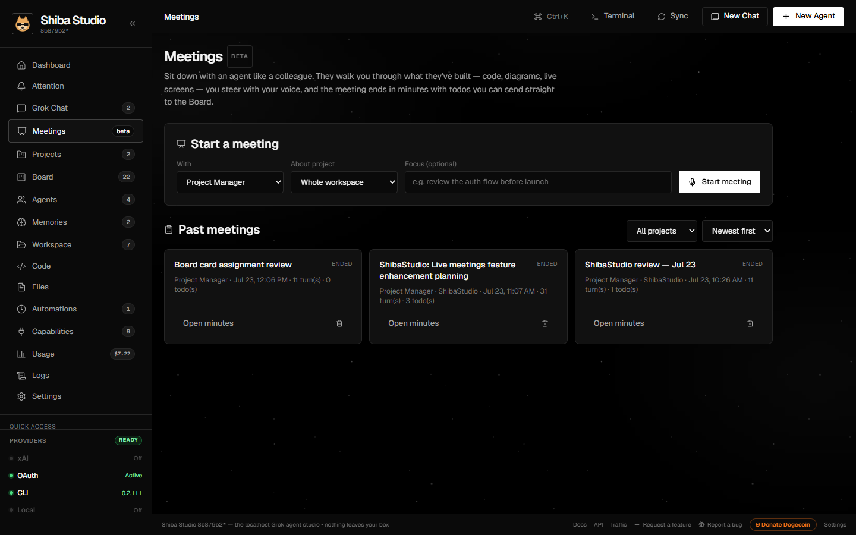This screenshot has height=535, width=856.
Task: Click the Automations clock icon
Action: 21,309
